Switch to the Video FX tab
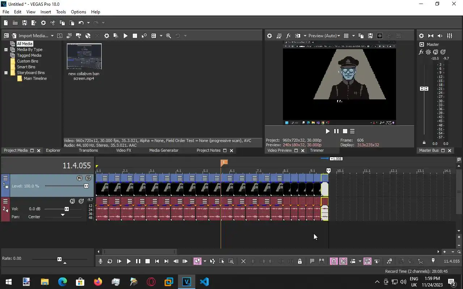The width and height of the screenshot is (463, 289). pos(124,150)
